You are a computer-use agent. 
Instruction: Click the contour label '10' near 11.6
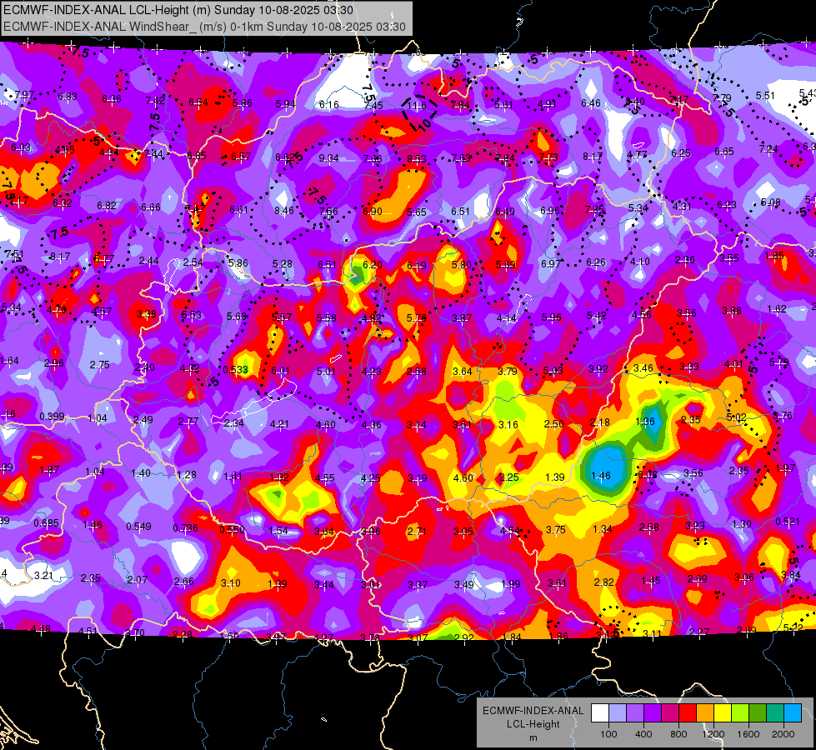pyautogui.click(x=425, y=124)
